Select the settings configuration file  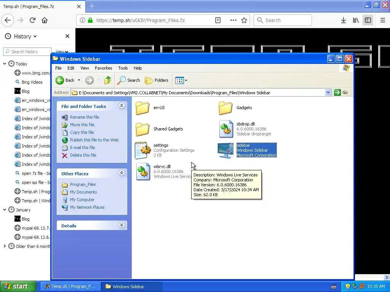pyautogui.click(x=143, y=150)
